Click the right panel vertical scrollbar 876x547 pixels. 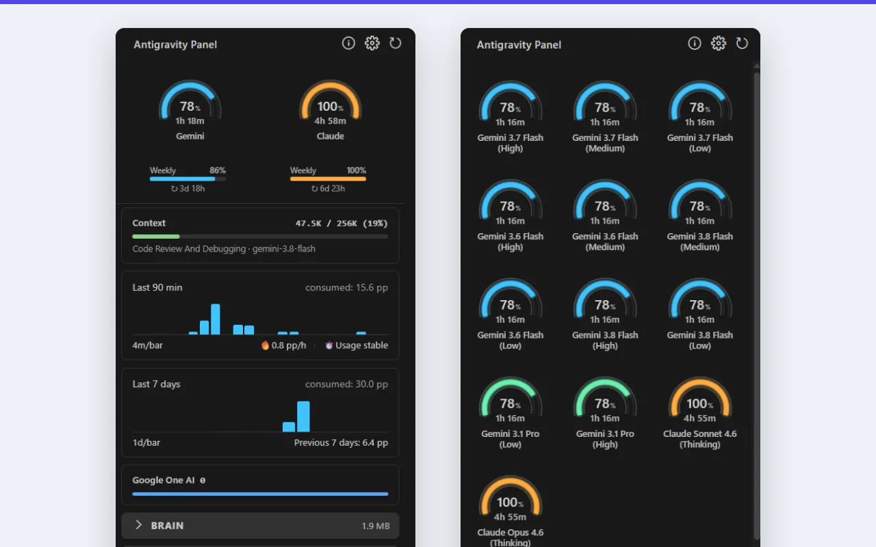point(756,304)
